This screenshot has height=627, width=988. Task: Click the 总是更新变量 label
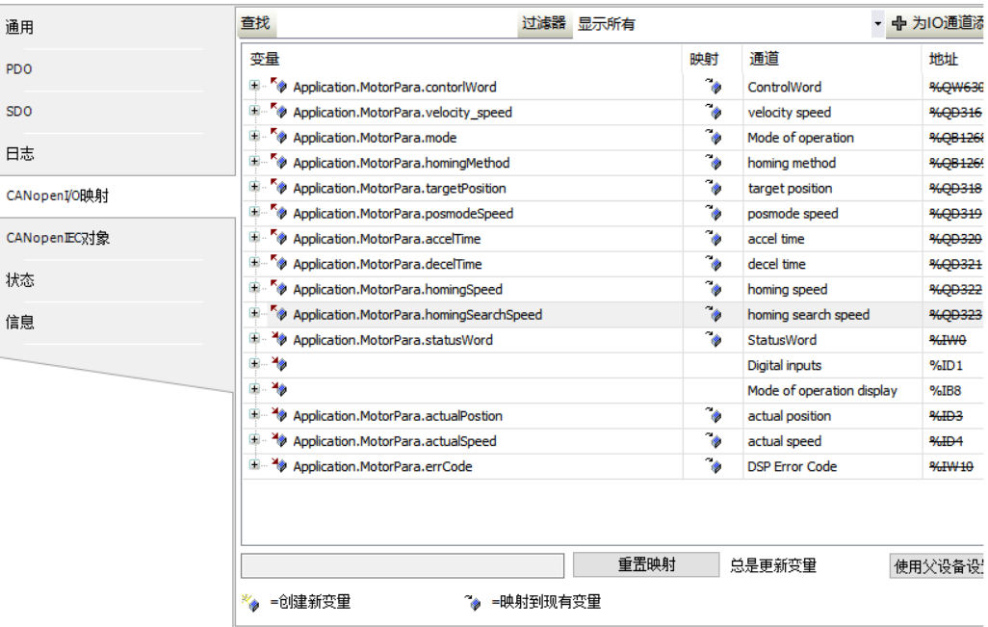click(773, 566)
